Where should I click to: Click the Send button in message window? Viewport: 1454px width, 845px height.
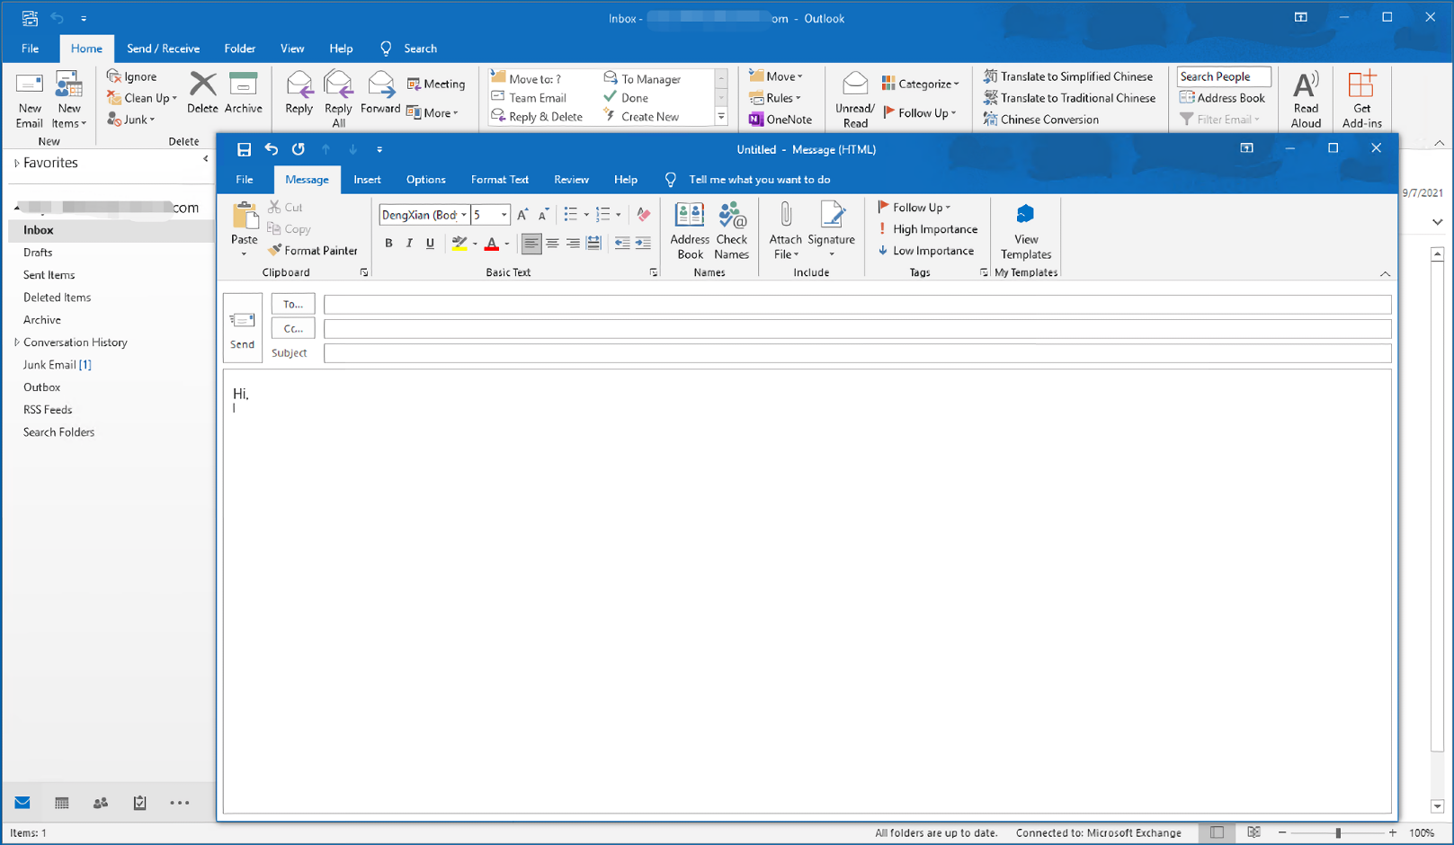242,328
